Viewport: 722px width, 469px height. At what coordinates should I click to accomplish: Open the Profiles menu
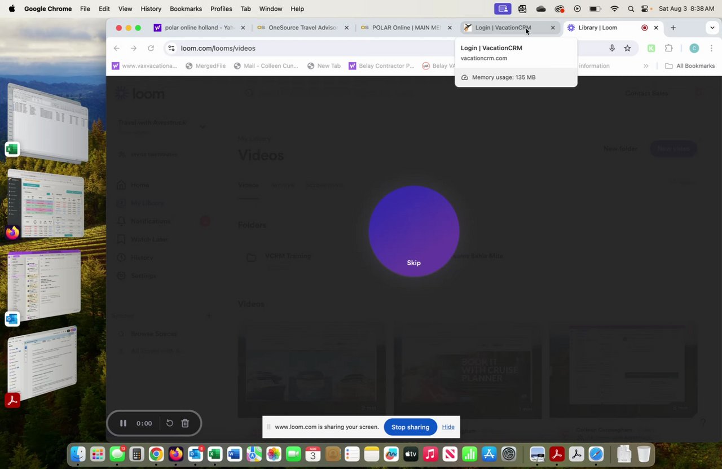point(221,9)
